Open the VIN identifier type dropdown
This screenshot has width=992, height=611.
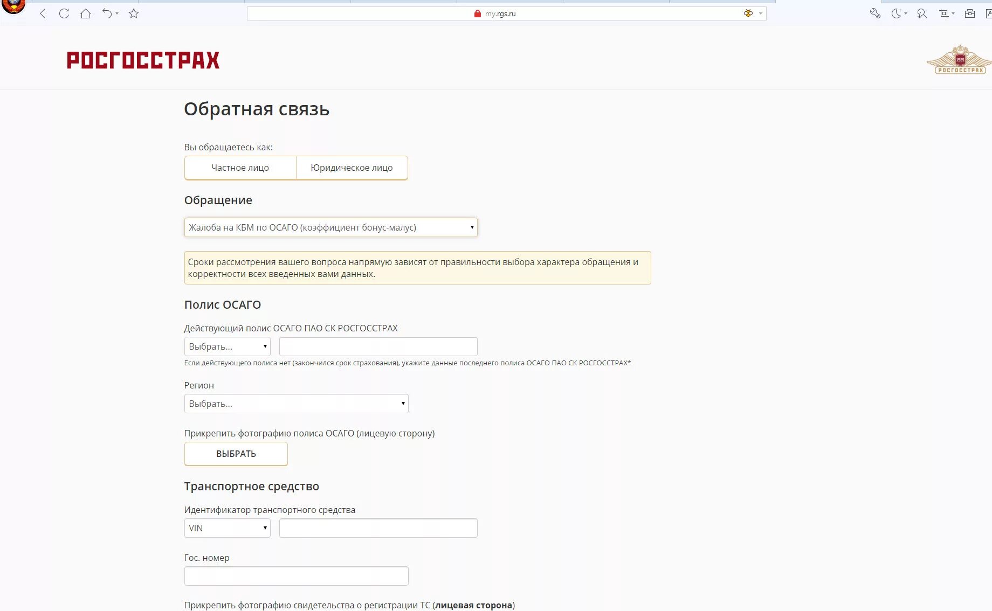pos(227,528)
